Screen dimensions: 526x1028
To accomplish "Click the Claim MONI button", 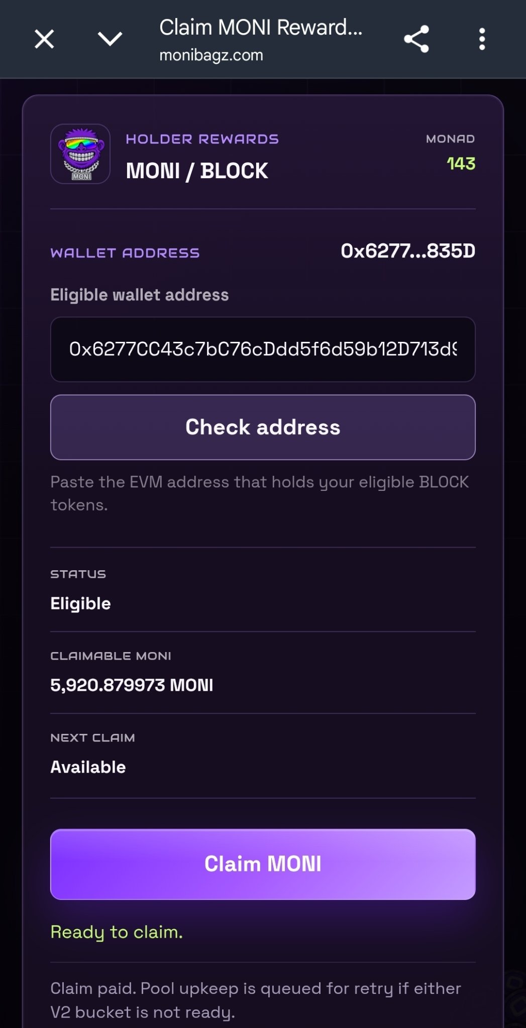I will coord(263,864).
